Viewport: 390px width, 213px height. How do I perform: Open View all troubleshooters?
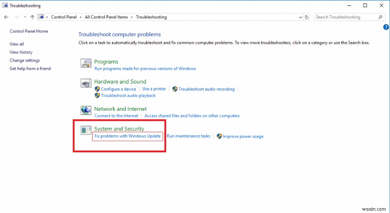coord(17,44)
